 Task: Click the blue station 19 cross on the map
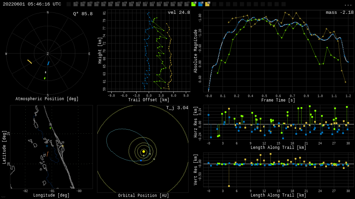pos(47,146)
